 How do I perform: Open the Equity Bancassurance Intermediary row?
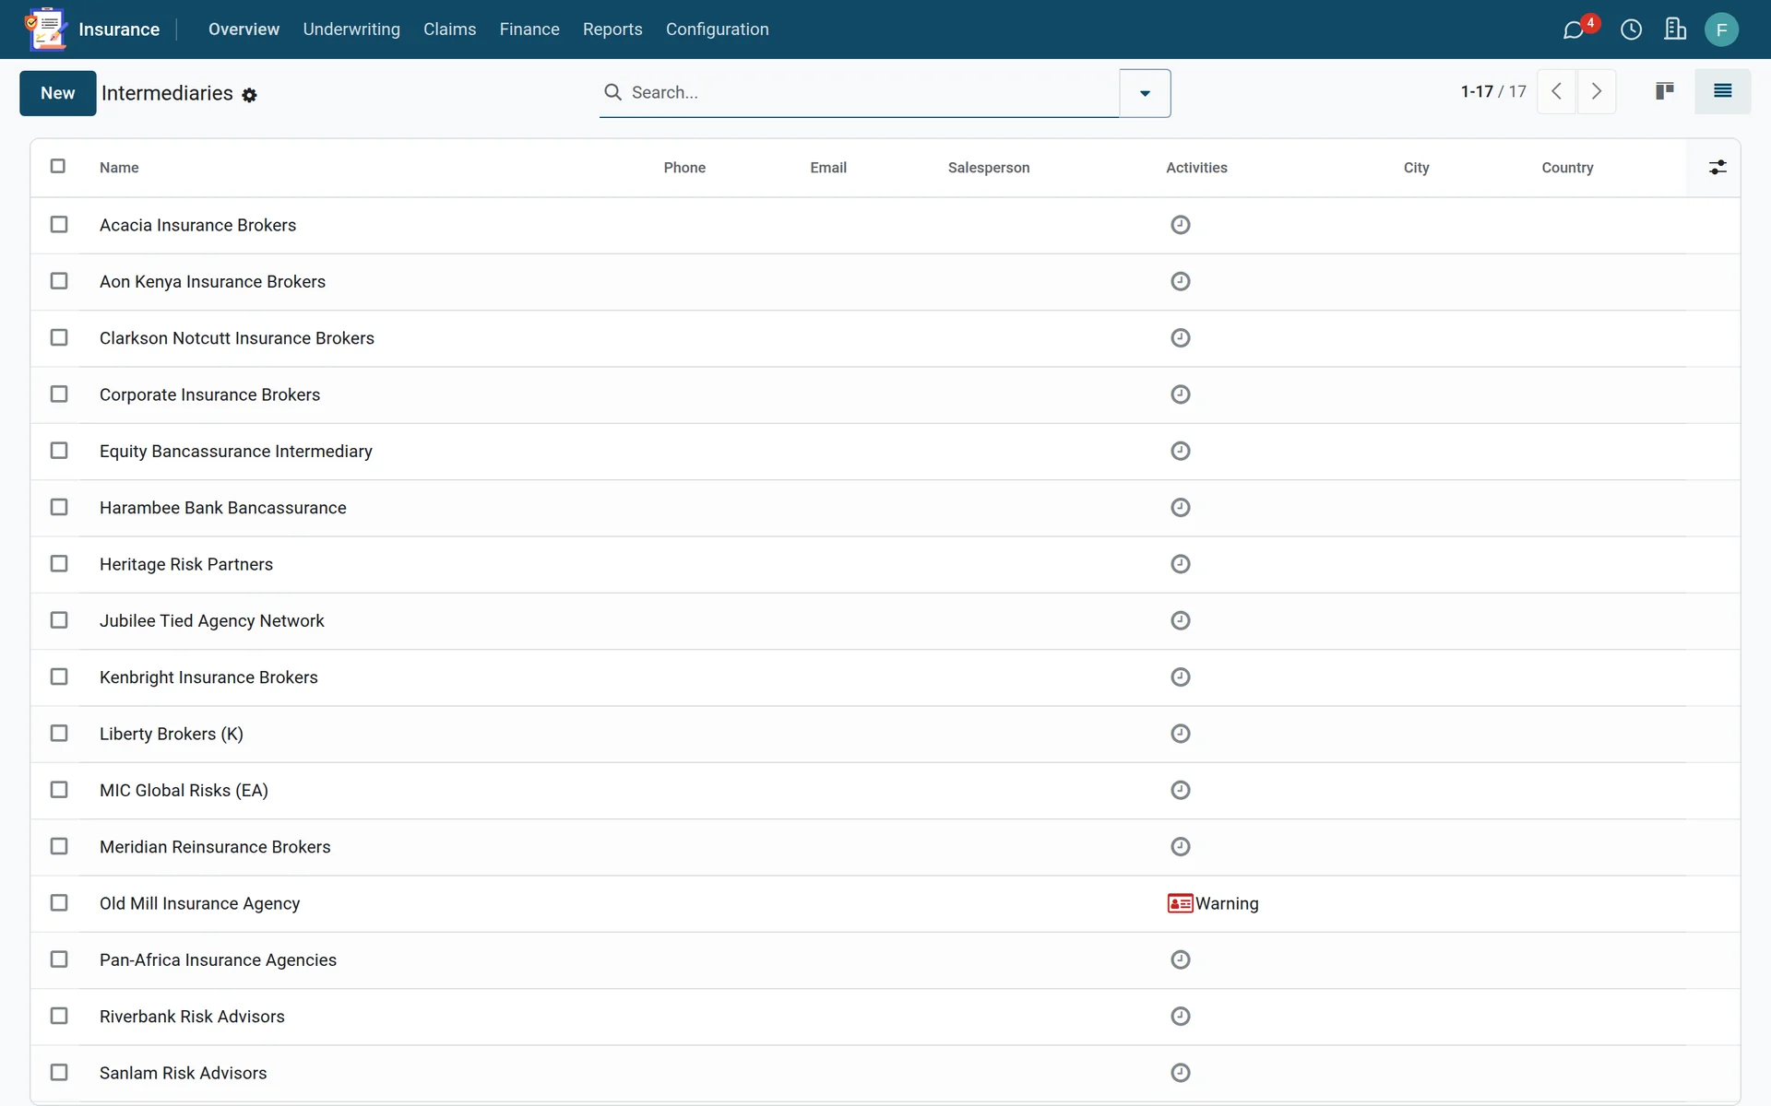click(x=885, y=452)
